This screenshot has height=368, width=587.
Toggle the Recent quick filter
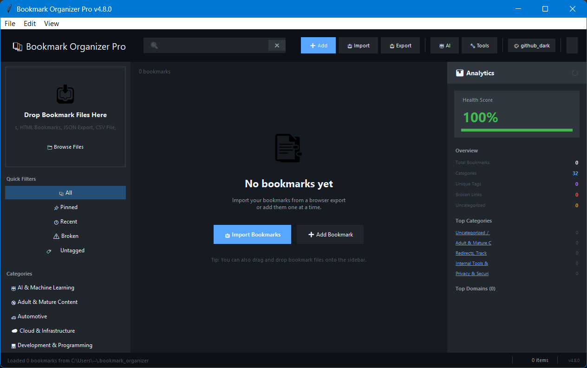pyautogui.click(x=65, y=222)
